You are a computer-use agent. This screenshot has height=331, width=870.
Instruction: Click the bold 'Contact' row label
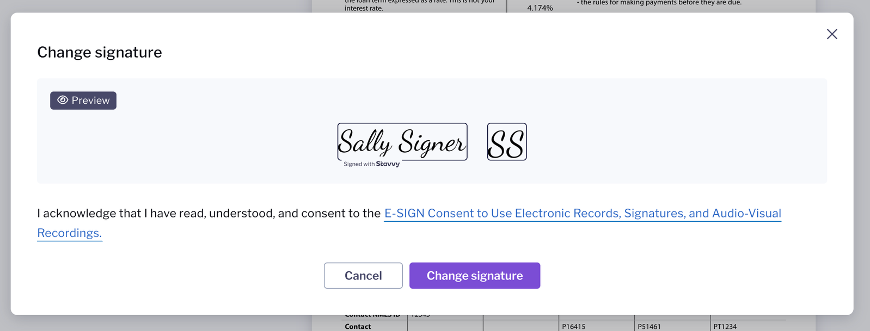tap(358, 327)
